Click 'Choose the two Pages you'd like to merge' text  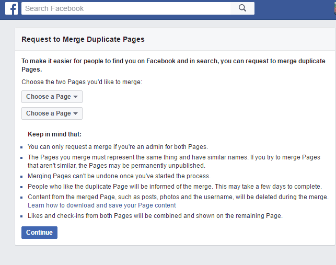click(x=82, y=82)
